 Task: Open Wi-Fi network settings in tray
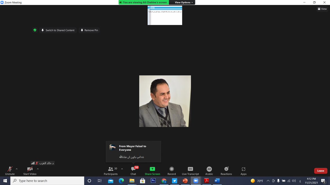(289, 181)
